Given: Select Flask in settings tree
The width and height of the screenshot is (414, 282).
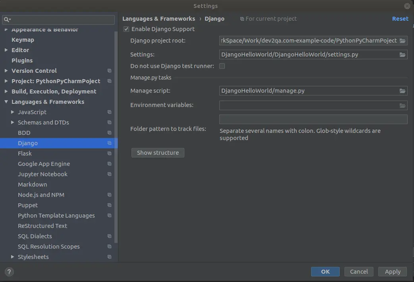Looking at the screenshot, I should point(25,154).
